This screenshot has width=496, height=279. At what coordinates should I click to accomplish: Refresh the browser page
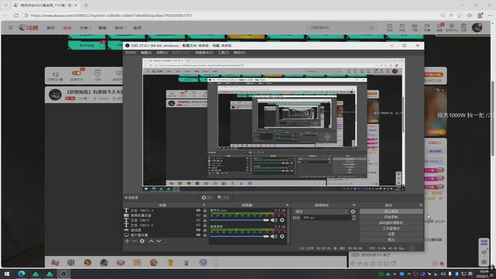[x=16, y=15]
